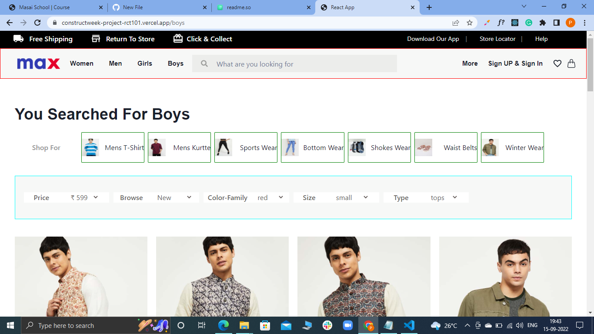594x334 pixels.
Task: Click the Return To Store icon
Action: click(x=95, y=39)
